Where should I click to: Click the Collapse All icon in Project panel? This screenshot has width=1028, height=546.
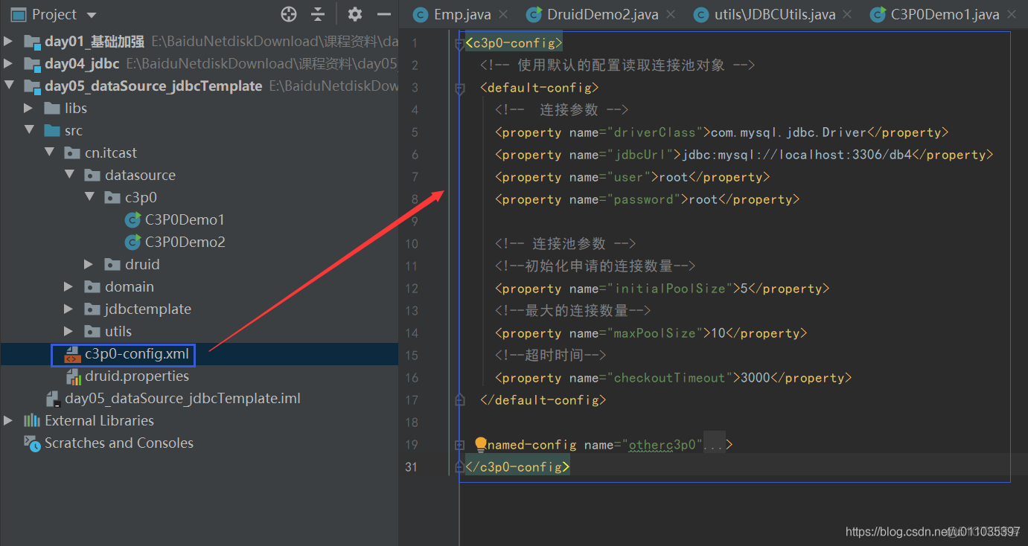point(318,14)
